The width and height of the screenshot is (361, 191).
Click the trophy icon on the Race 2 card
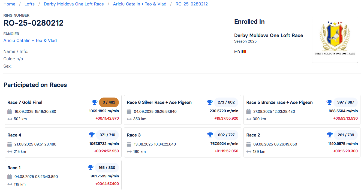330,135
